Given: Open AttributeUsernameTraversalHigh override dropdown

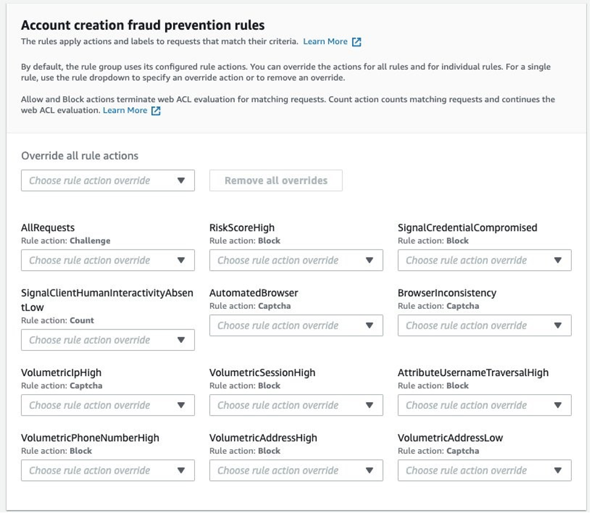Looking at the screenshot, I should pos(484,406).
